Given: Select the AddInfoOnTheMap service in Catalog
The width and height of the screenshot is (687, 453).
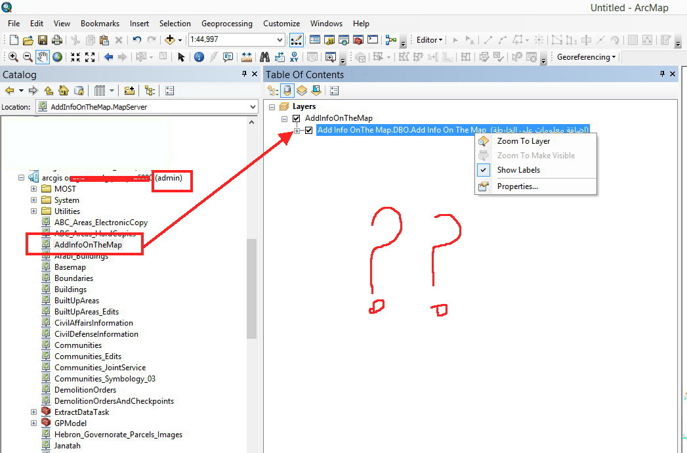Looking at the screenshot, I should pyautogui.click(x=88, y=245).
